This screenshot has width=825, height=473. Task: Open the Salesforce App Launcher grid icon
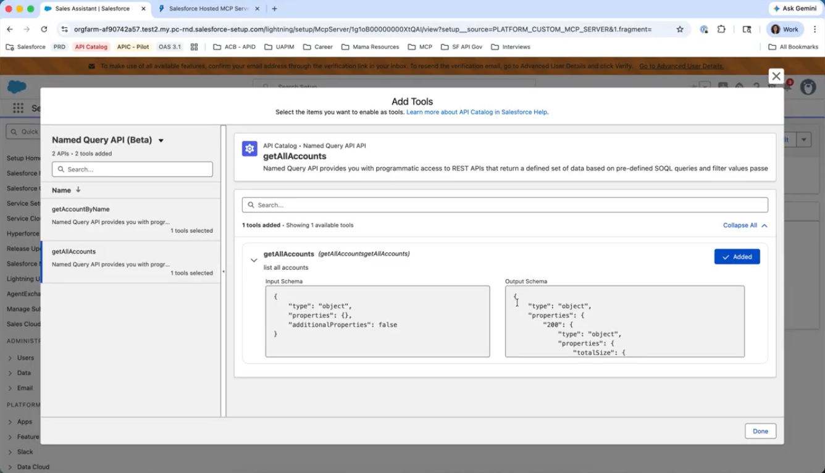(x=18, y=108)
